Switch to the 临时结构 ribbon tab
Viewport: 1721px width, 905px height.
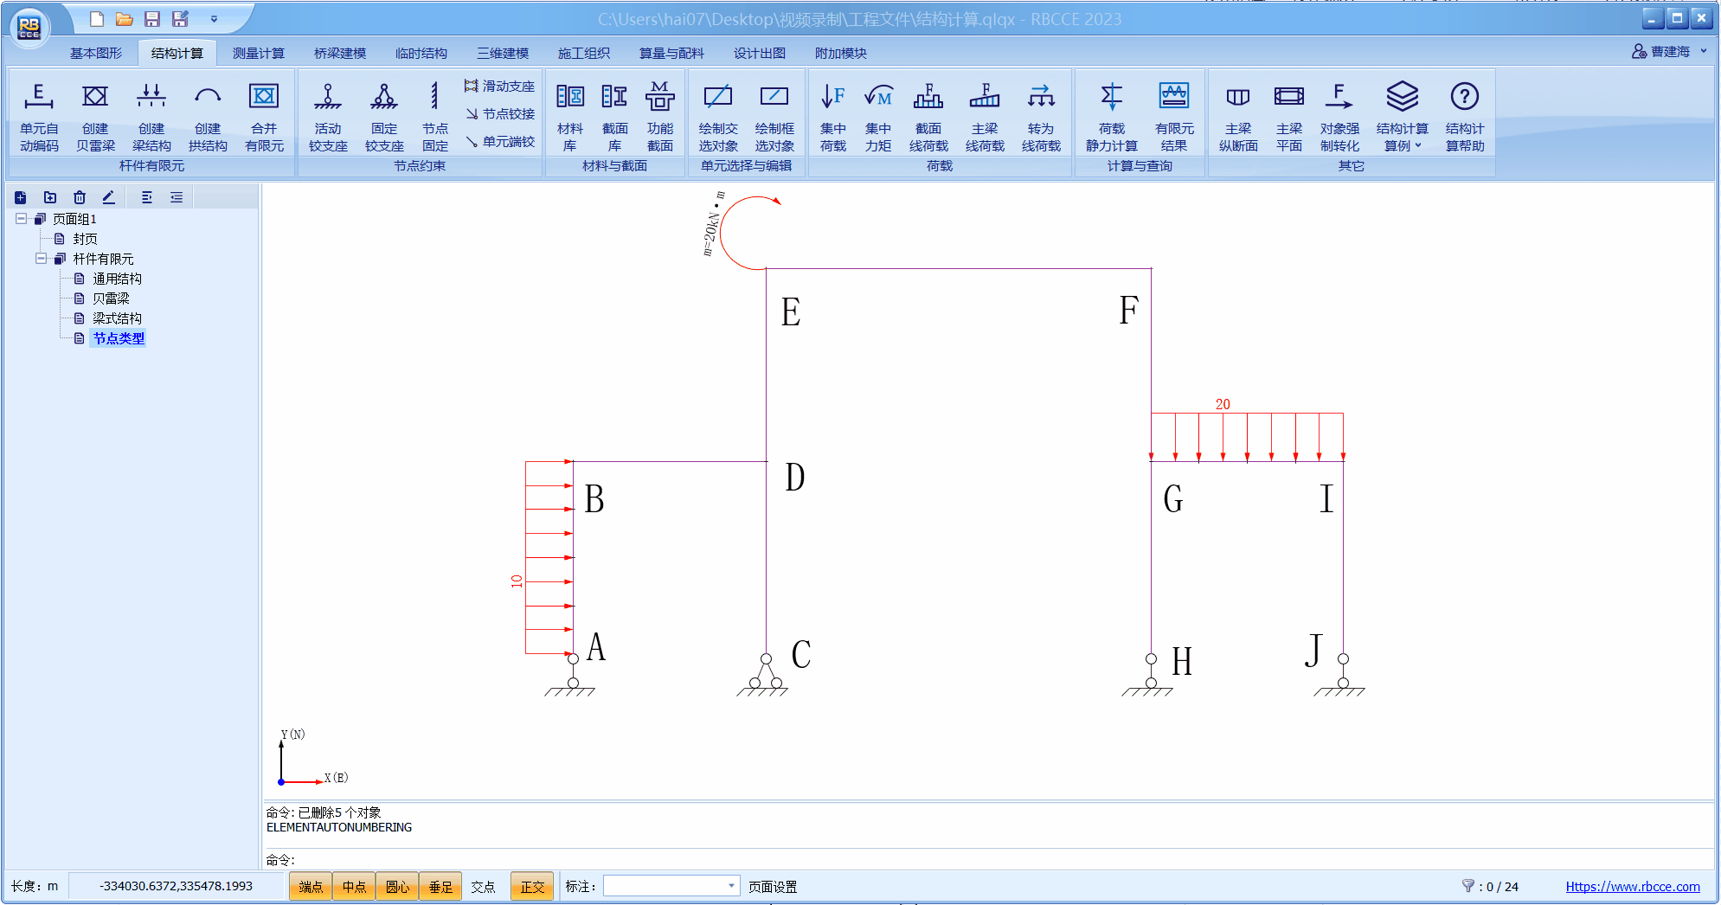[x=421, y=53]
